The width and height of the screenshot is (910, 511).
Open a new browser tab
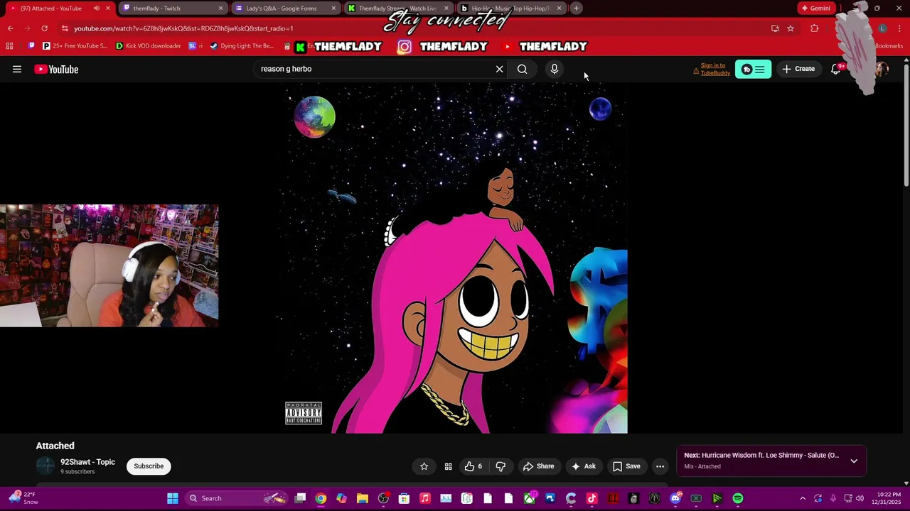tap(577, 9)
